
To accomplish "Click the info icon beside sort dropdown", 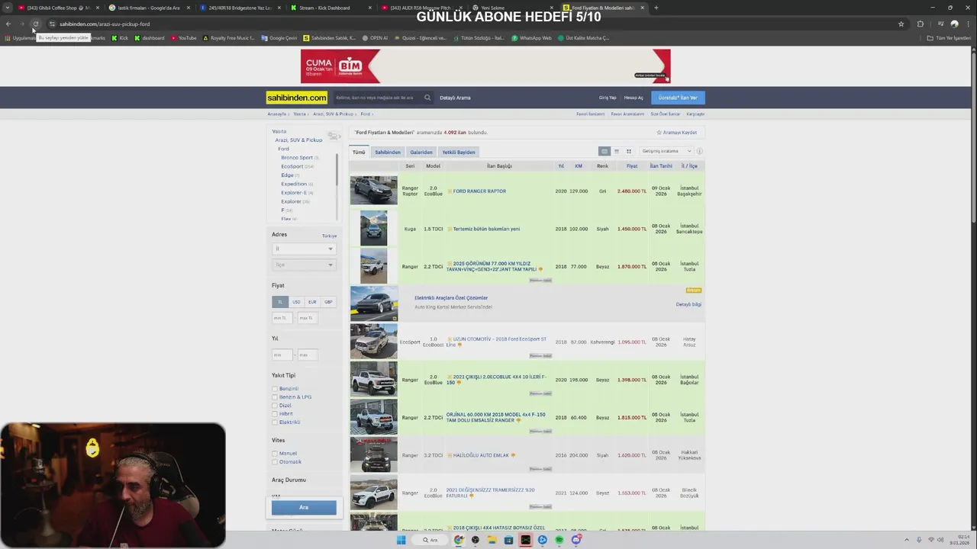I will (x=699, y=151).
